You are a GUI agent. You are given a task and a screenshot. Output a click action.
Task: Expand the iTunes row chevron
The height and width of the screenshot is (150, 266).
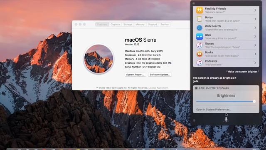(x=255, y=45)
